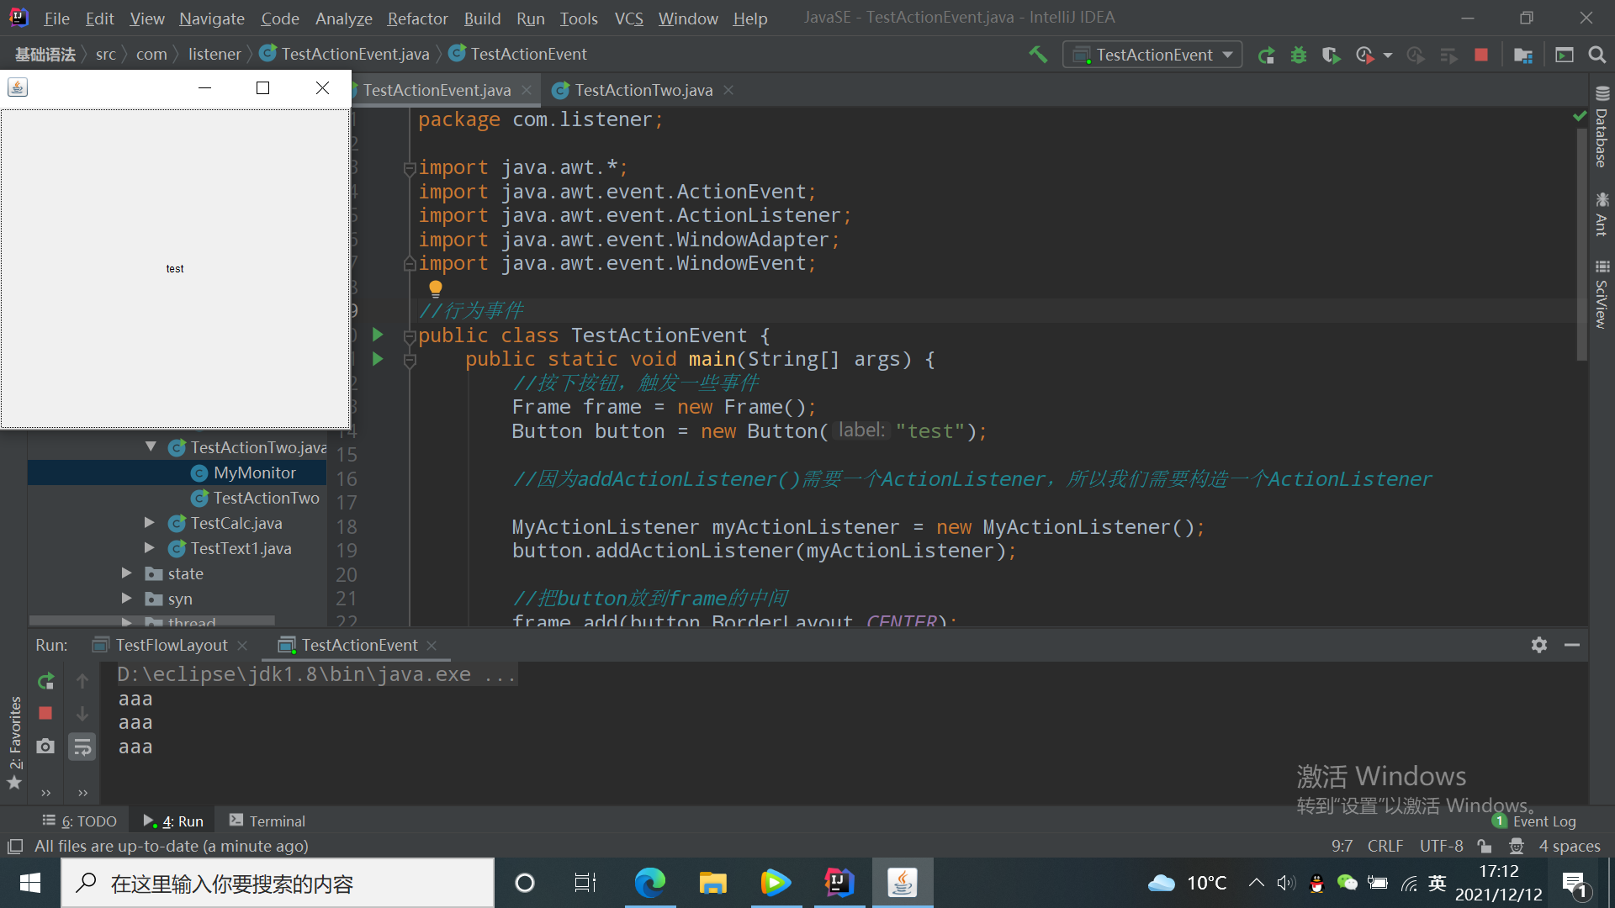Click the Debug bug icon in toolbar

(1299, 55)
